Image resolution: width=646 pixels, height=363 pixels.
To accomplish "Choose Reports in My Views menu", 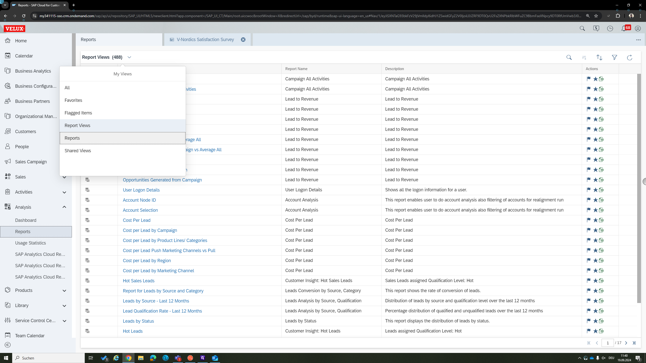I will [x=123, y=138].
